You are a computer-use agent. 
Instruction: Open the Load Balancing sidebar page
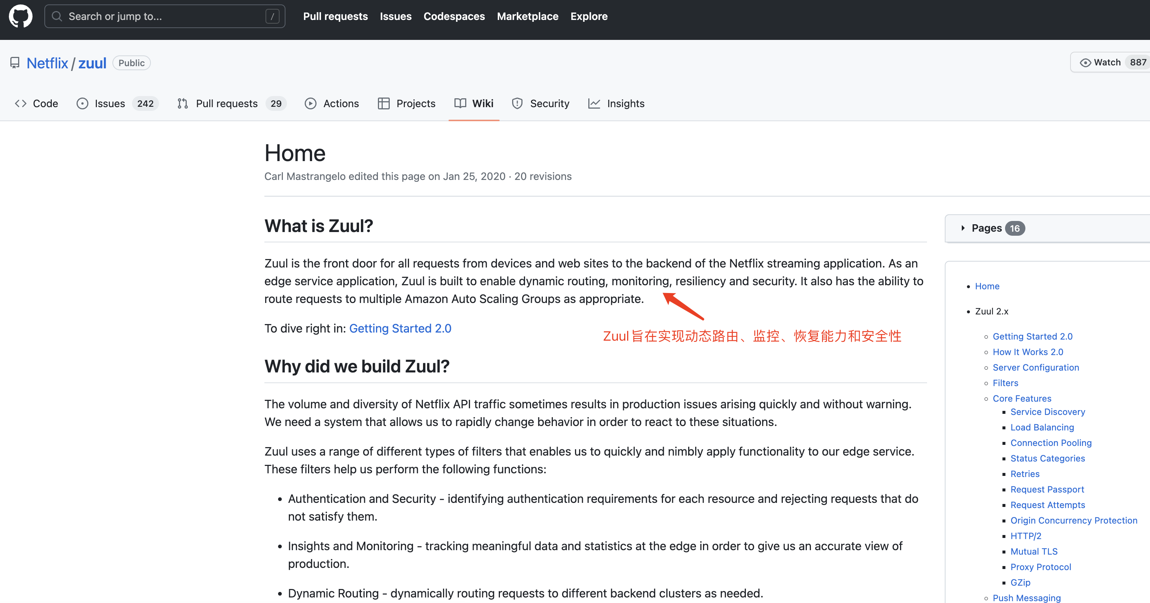point(1042,427)
